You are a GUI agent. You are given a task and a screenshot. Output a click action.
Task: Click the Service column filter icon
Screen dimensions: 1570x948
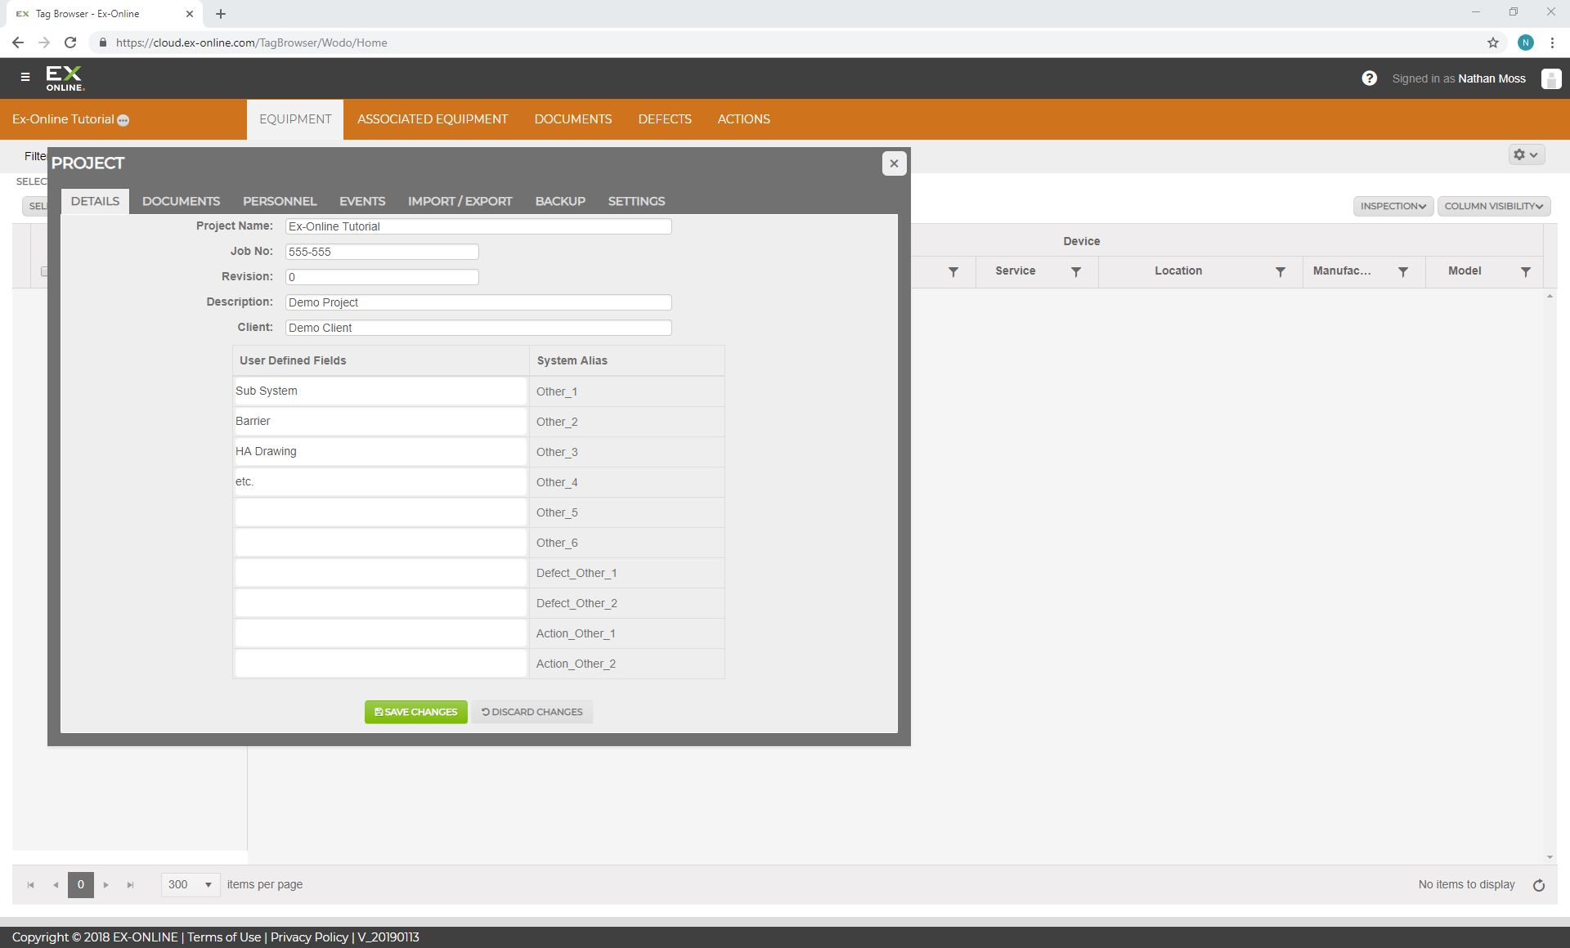[x=1076, y=271]
